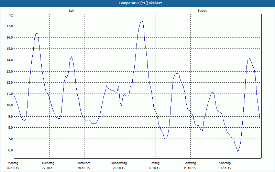Click the date 01.11.15
This screenshot has width=275, height=172.
(225, 168)
